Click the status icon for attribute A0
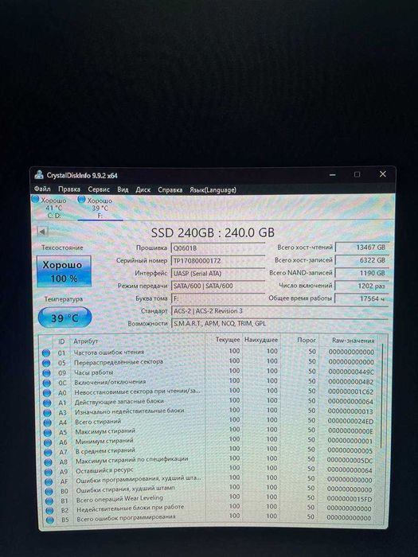Screen dimensions: 418x557 47,393
